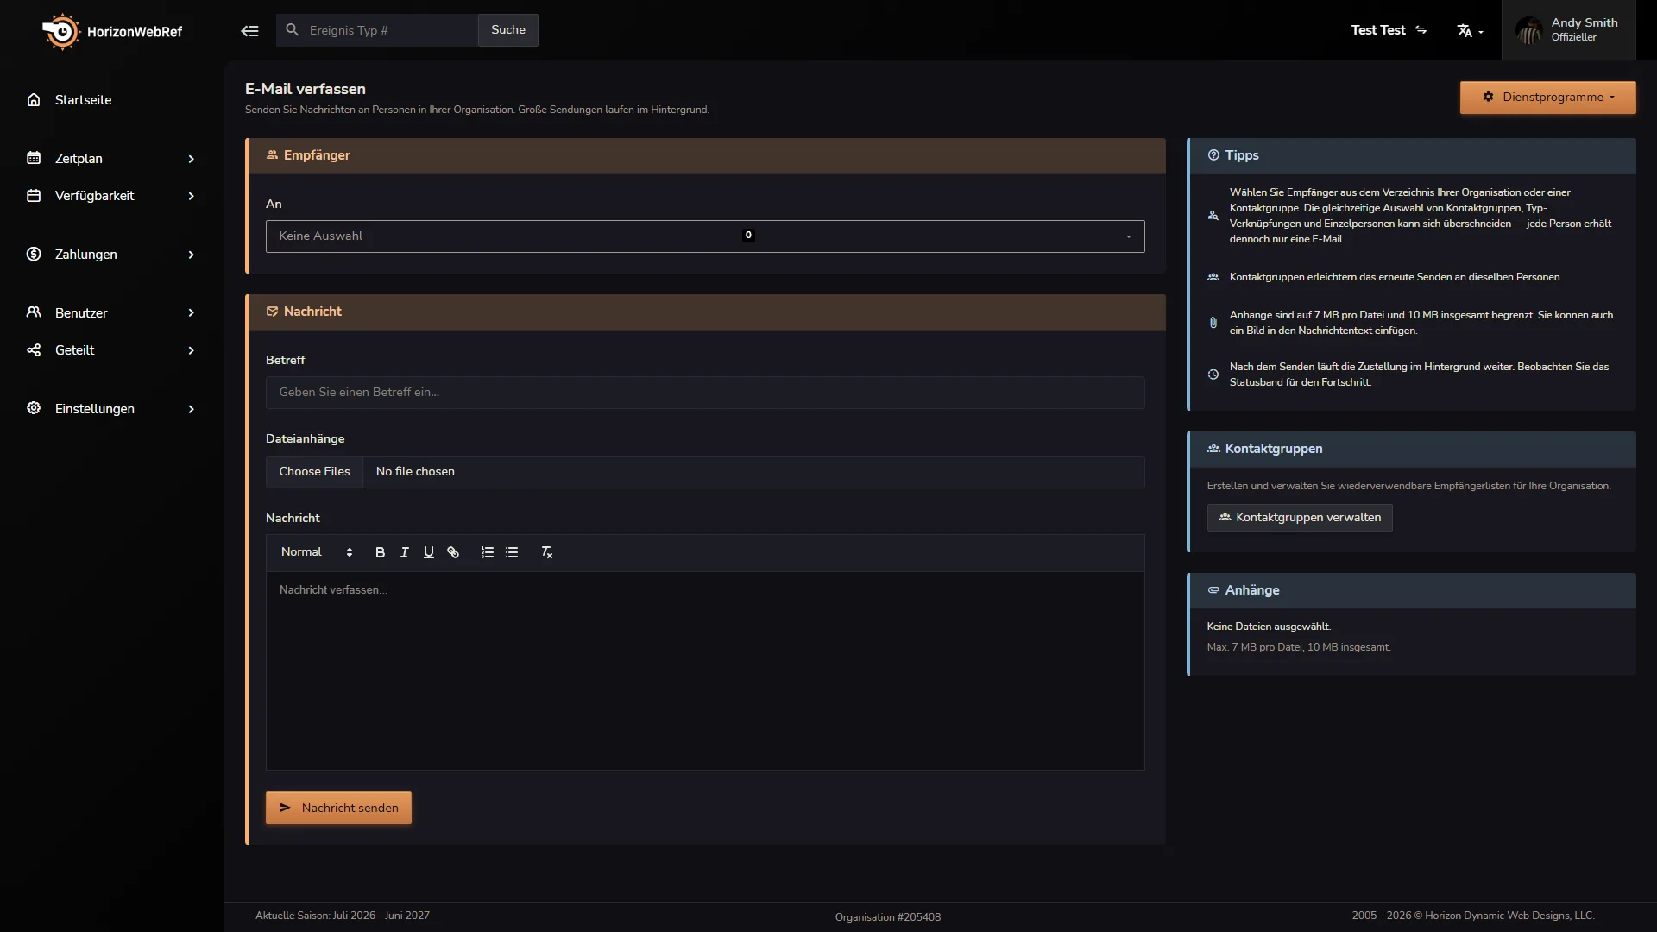Viewport: 1657px width, 932px height.
Task: Click the Organisation #205408 footer text
Action: (x=888, y=917)
